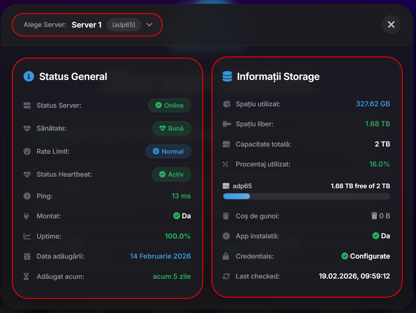The width and height of the screenshot is (416, 313).
Task: Click the drive icon next to Capacitate totală
Action: [x=226, y=144]
